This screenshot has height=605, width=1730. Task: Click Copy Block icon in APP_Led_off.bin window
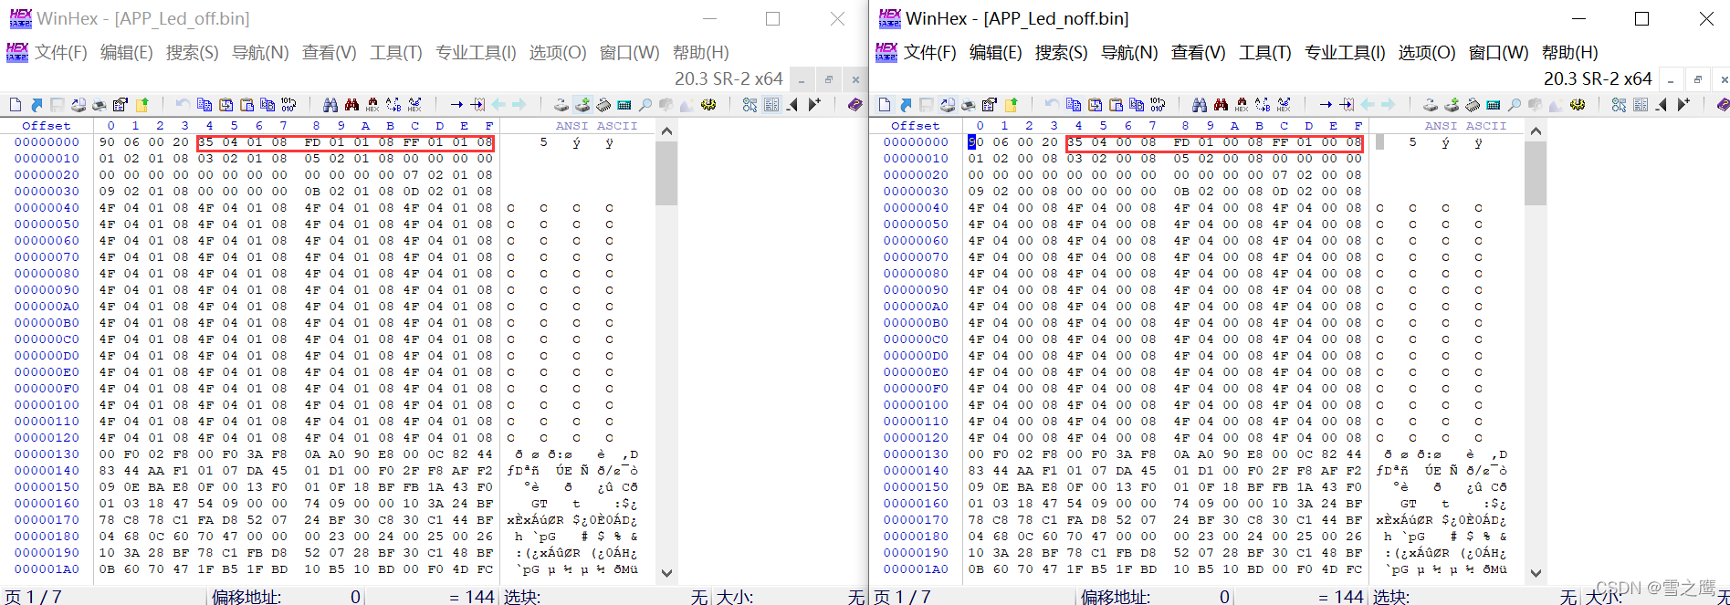coord(204,105)
